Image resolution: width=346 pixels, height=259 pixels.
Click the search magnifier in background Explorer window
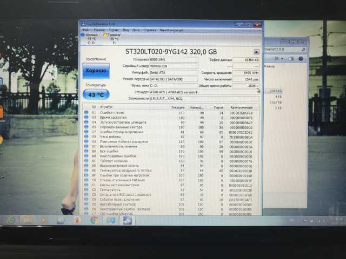pyautogui.click(x=303, y=50)
